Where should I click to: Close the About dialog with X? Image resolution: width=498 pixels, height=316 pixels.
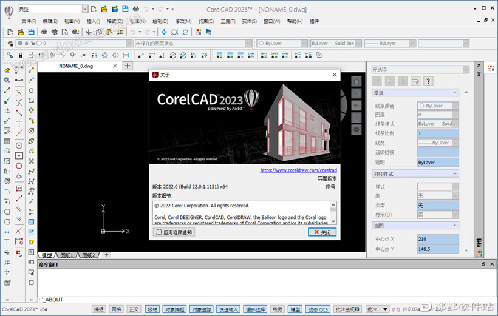point(335,75)
